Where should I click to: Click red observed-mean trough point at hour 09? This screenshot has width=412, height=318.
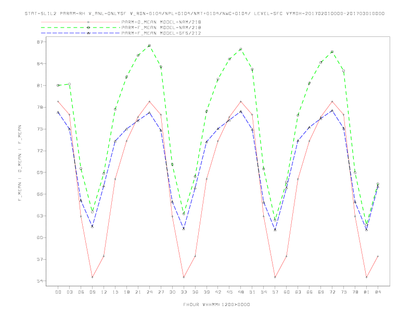92,277
